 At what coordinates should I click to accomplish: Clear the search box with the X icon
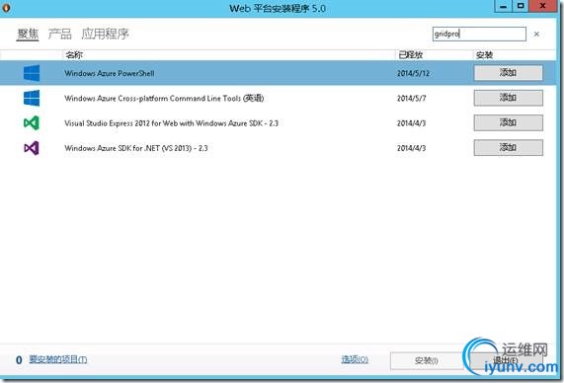click(536, 34)
